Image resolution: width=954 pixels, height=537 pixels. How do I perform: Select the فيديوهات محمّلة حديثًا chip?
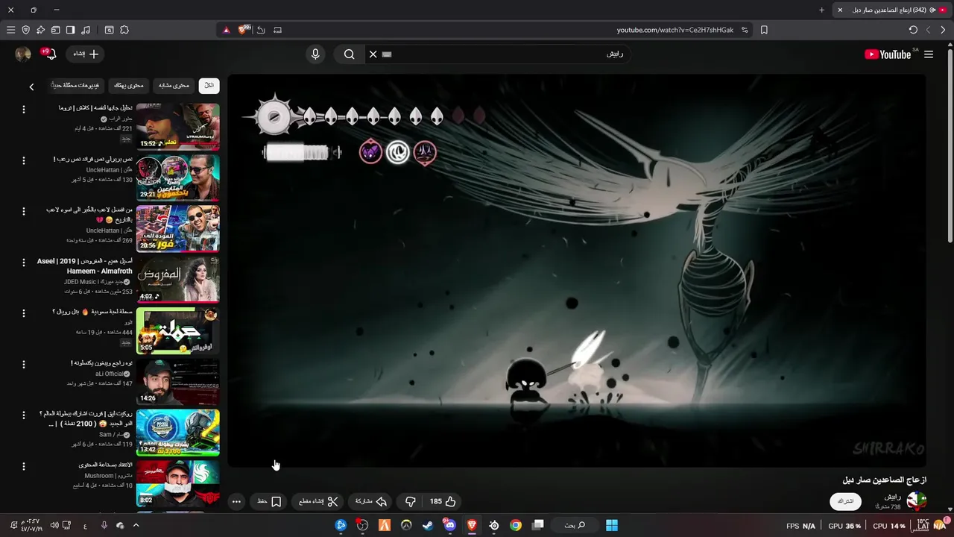[x=76, y=86]
